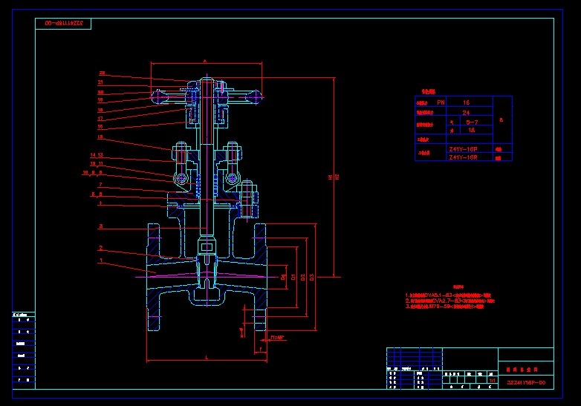Select part callout number 3
The width and height of the screenshot is (581, 406).
[100, 226]
